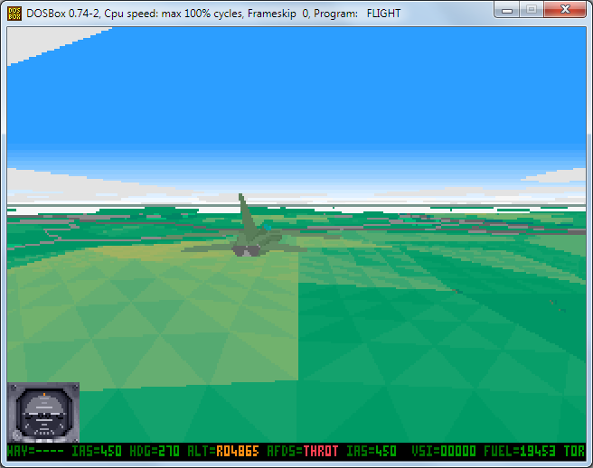Minimize the DOSBox window
The image size is (593, 468).
tap(507, 10)
